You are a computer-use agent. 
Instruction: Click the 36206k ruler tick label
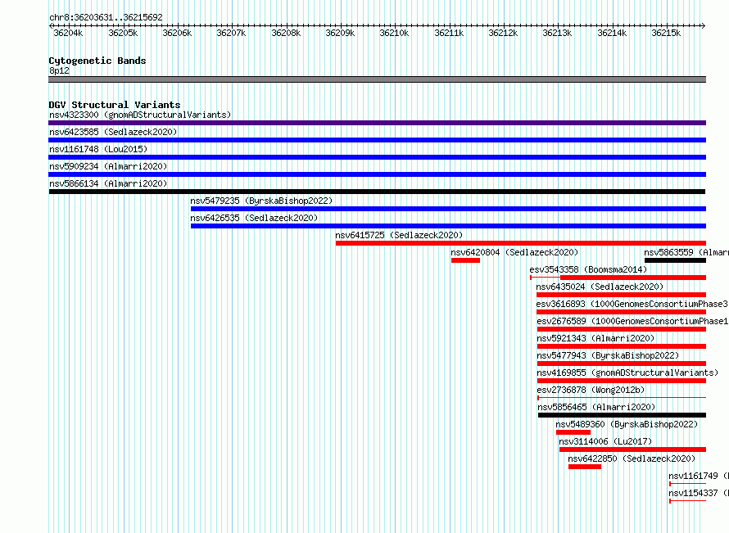pos(177,33)
